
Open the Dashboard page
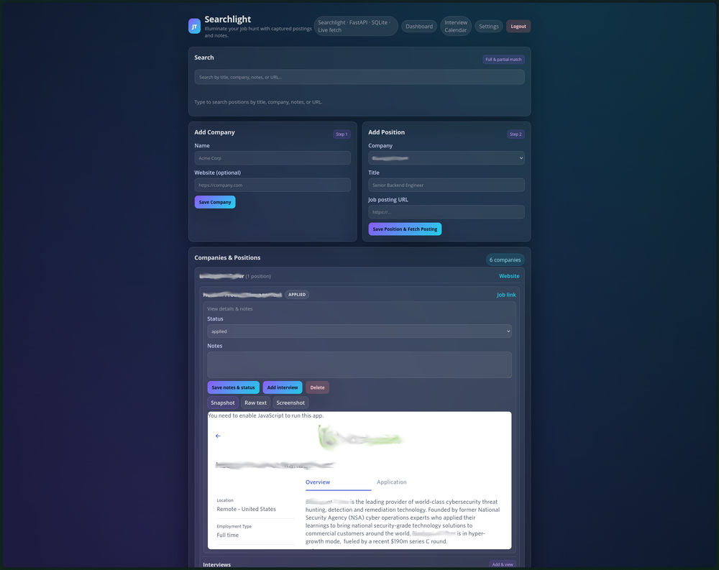[x=418, y=27]
